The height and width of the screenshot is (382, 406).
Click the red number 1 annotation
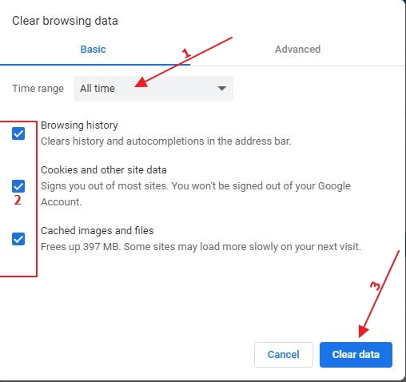coord(186,53)
